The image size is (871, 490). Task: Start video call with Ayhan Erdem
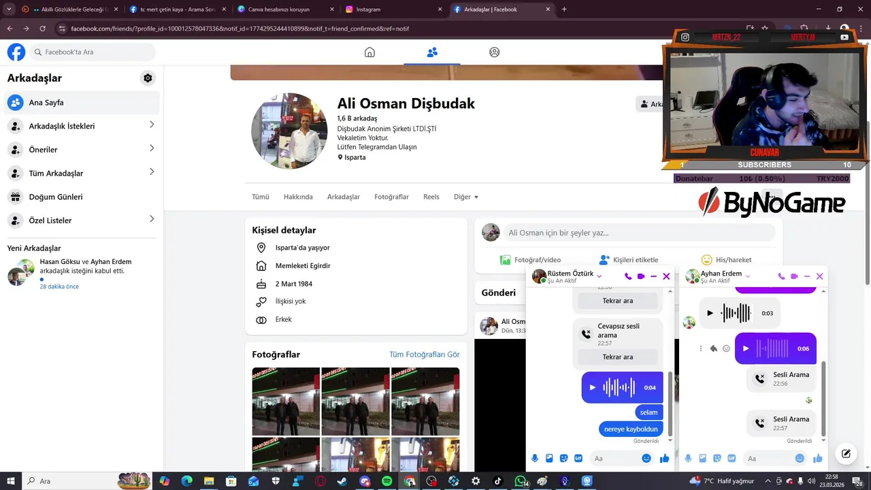click(794, 276)
